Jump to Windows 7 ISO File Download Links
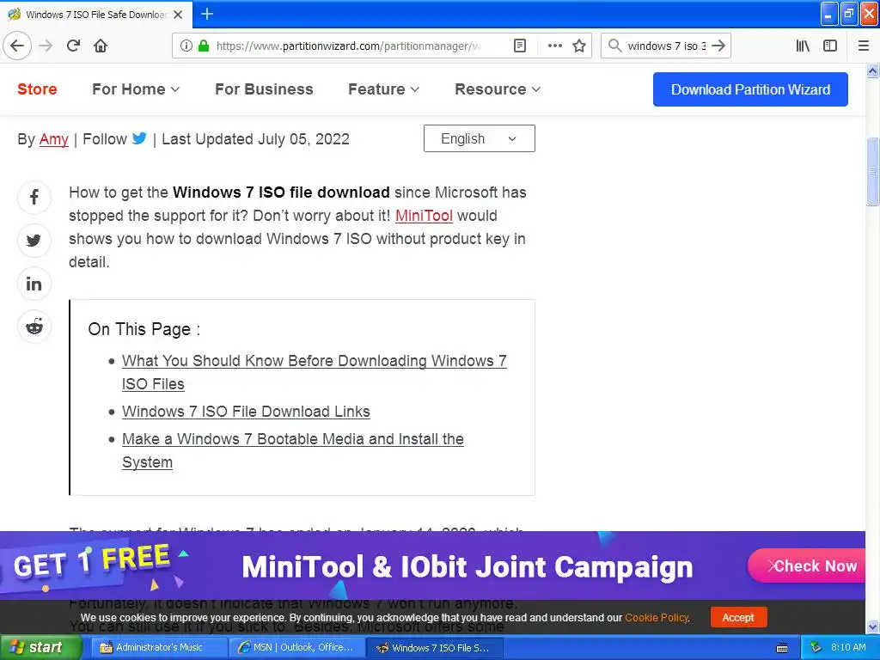The height and width of the screenshot is (660, 880). [246, 412]
